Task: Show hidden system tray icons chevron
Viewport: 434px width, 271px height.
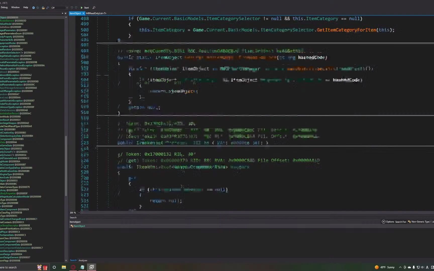Action: coord(400,267)
